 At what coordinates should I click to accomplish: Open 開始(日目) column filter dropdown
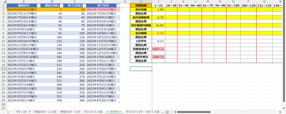pos(61,5)
